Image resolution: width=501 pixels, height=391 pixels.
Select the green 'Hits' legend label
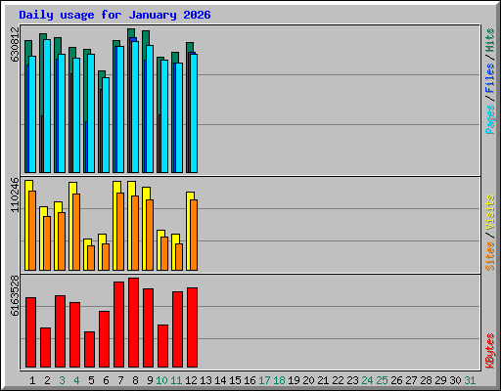click(x=490, y=40)
